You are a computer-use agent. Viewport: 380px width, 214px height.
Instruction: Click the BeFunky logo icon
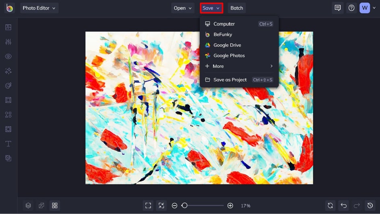tap(9, 8)
